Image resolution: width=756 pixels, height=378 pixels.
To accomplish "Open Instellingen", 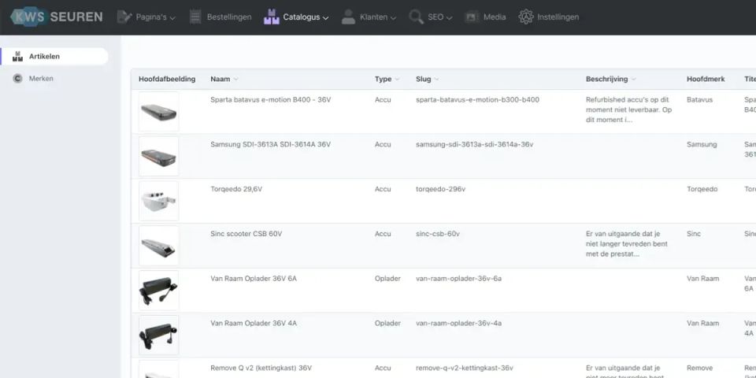I will 549,17.
